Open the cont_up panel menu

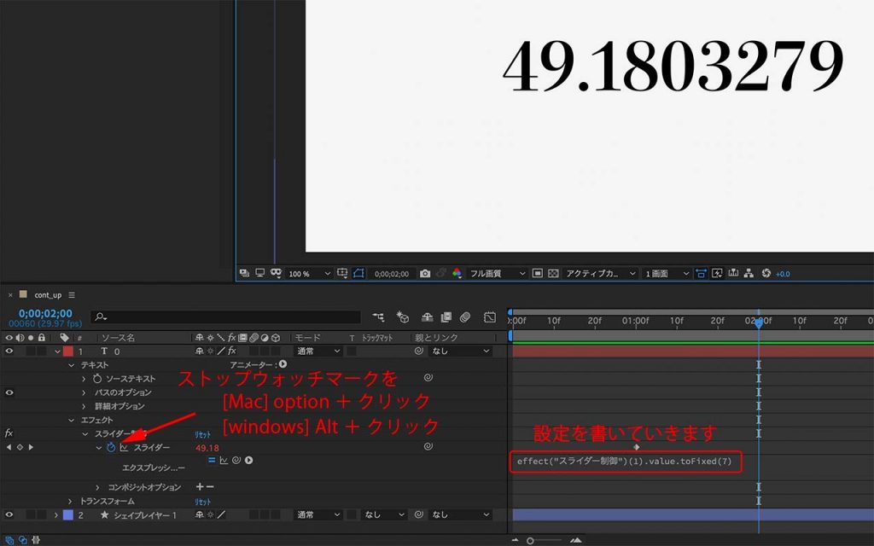click(72, 294)
